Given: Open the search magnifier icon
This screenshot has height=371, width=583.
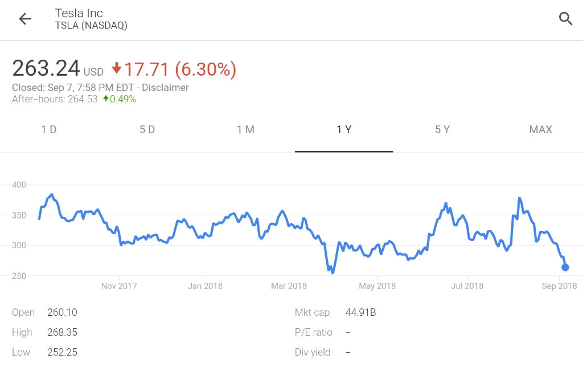Looking at the screenshot, I should click(565, 19).
